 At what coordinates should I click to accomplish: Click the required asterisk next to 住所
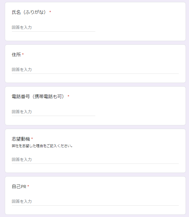pos(23,55)
